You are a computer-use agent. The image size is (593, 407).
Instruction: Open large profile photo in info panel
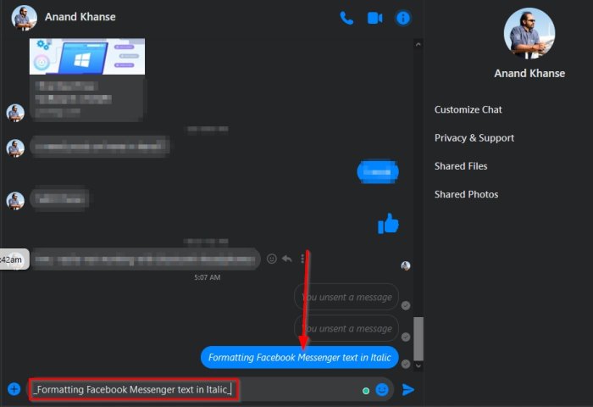(x=529, y=33)
